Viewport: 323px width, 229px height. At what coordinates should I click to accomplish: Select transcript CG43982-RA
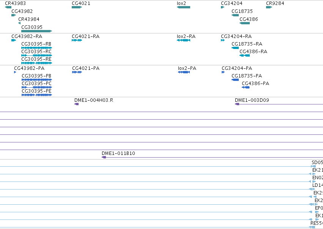click(14, 40)
